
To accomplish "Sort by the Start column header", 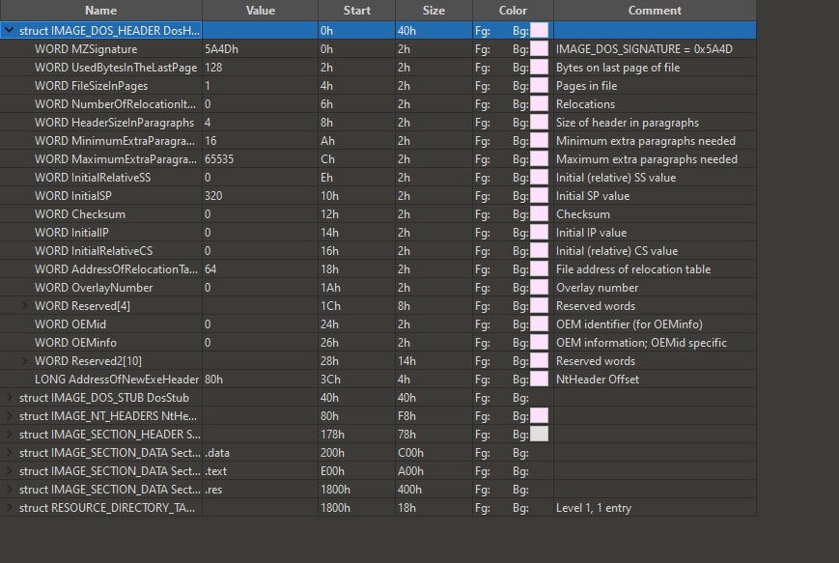I will (x=356, y=11).
